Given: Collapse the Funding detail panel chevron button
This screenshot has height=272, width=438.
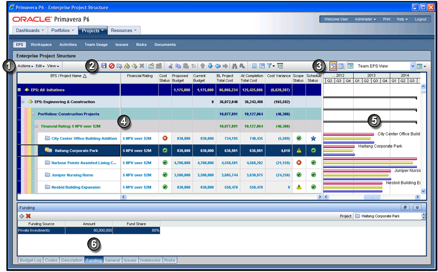Looking at the screenshot, I should pyautogui.click(x=417, y=207).
